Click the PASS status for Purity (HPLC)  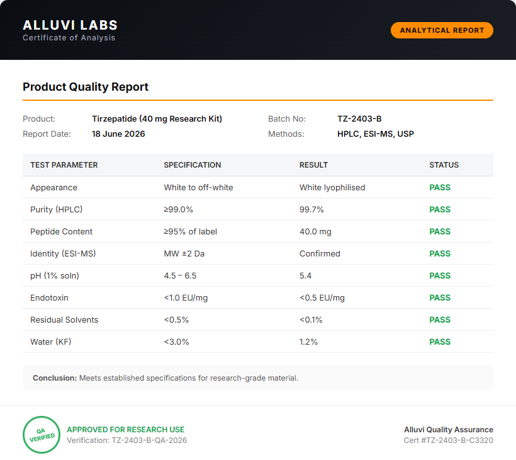coord(440,209)
